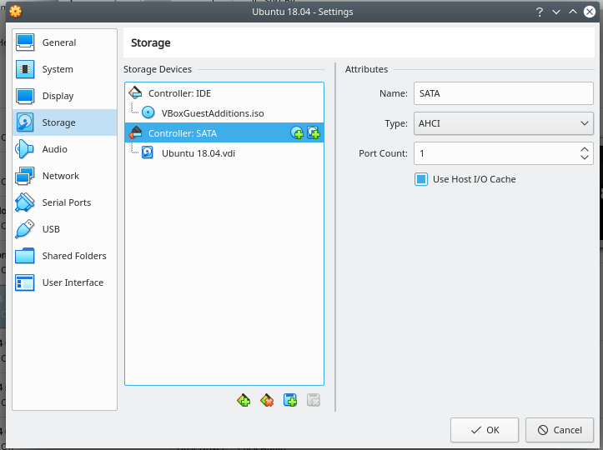
Task: Decrease the Port Count value
Action: [584, 158]
